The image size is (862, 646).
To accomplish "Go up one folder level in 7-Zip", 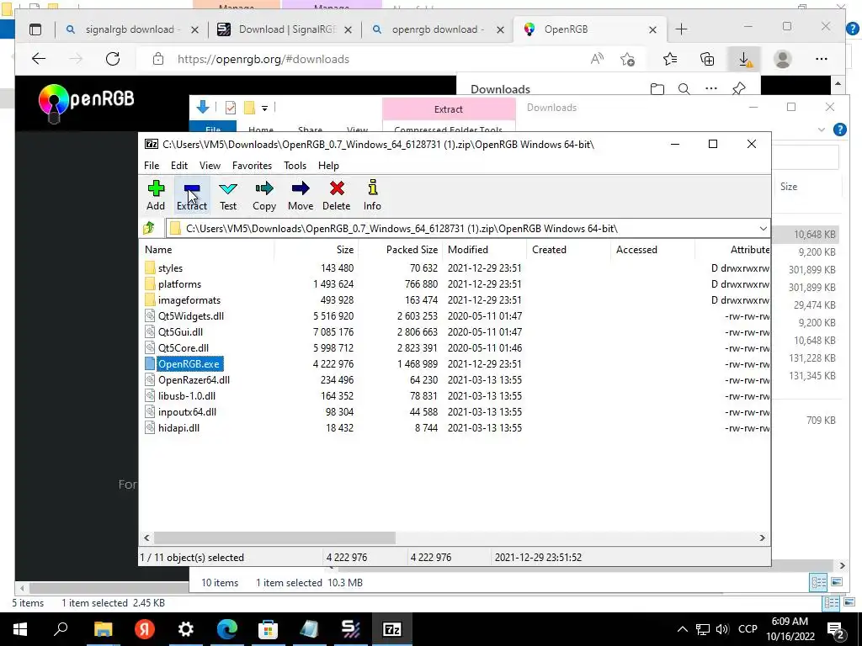I will tap(149, 228).
